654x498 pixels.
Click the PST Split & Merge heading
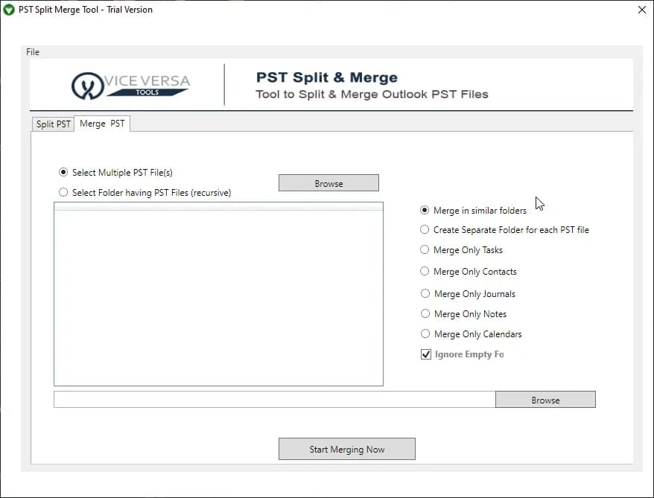coord(326,77)
